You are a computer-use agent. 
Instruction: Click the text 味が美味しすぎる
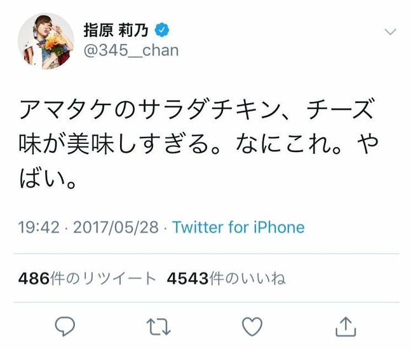(x=119, y=144)
